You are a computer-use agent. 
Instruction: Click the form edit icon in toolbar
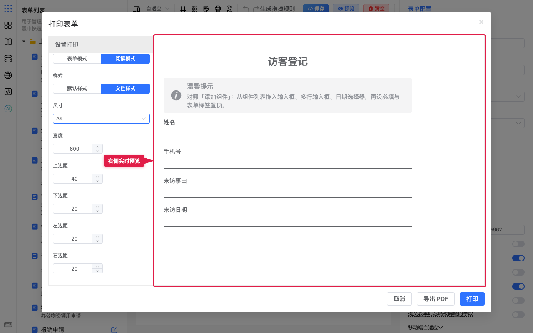click(x=206, y=9)
